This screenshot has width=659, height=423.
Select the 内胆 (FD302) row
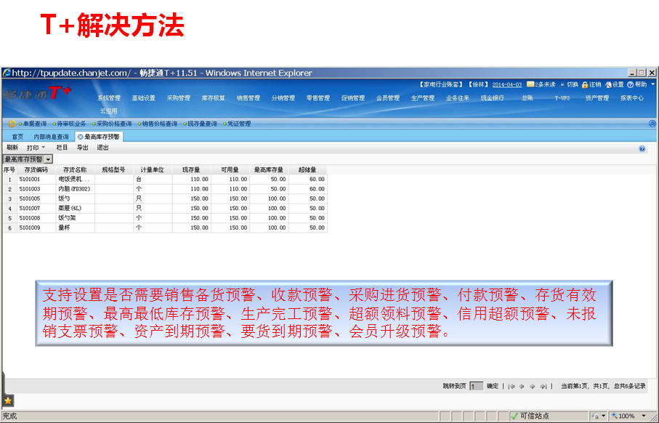coord(165,189)
